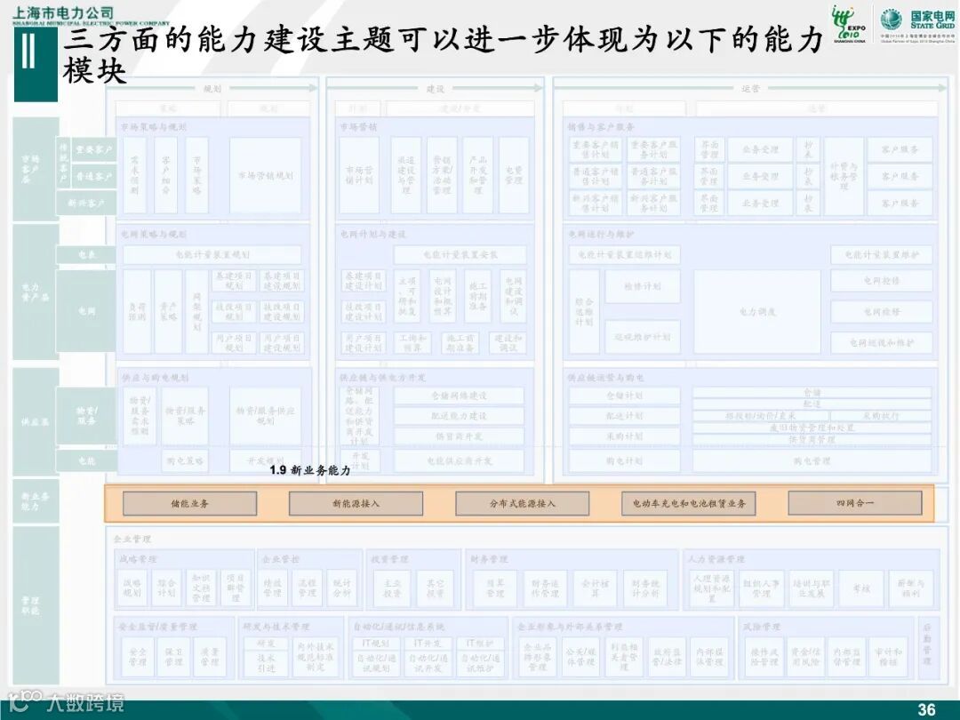This screenshot has height=720, width=960.
Task: Click the 风险管理 heading
Action: [x=762, y=627]
